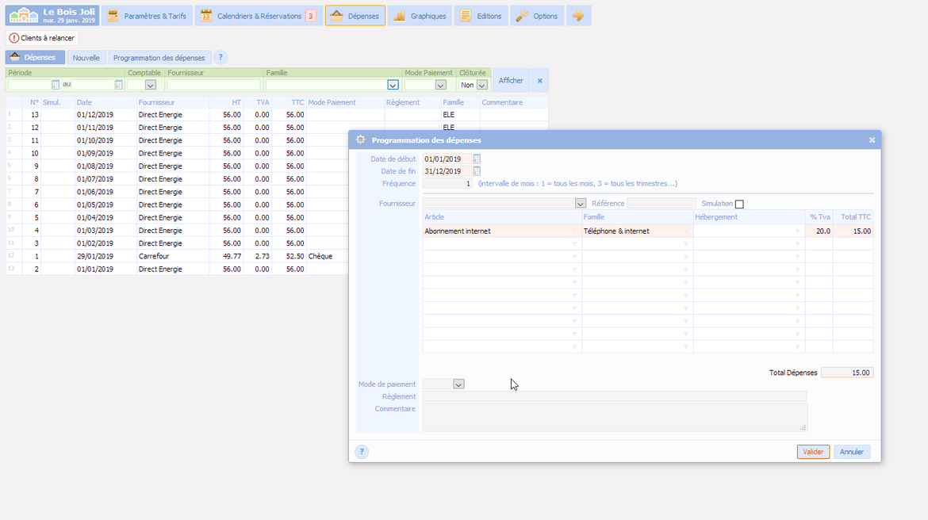This screenshot has width=928, height=520.
Task: Open the Mode de paiement dropdown
Action: 458,384
